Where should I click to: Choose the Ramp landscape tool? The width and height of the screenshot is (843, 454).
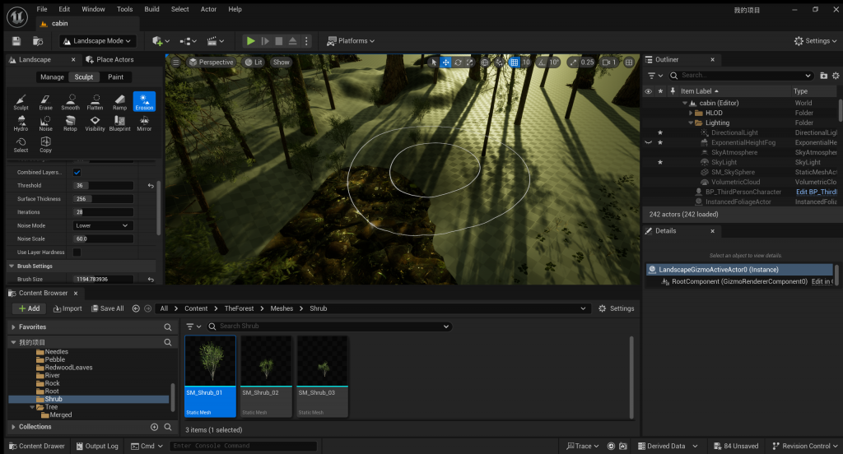click(119, 101)
